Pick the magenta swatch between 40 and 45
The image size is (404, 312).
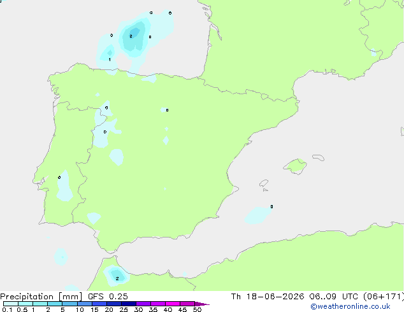(173, 304)
